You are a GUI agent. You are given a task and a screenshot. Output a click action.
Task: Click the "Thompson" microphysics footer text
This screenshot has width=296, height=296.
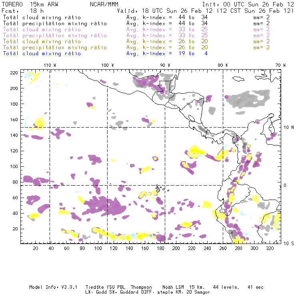(x=141, y=287)
